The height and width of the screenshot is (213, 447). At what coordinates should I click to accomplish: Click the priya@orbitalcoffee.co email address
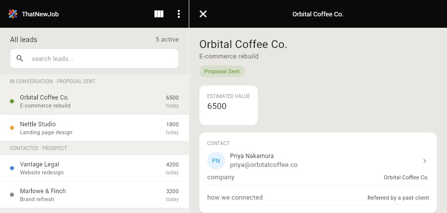point(264,165)
